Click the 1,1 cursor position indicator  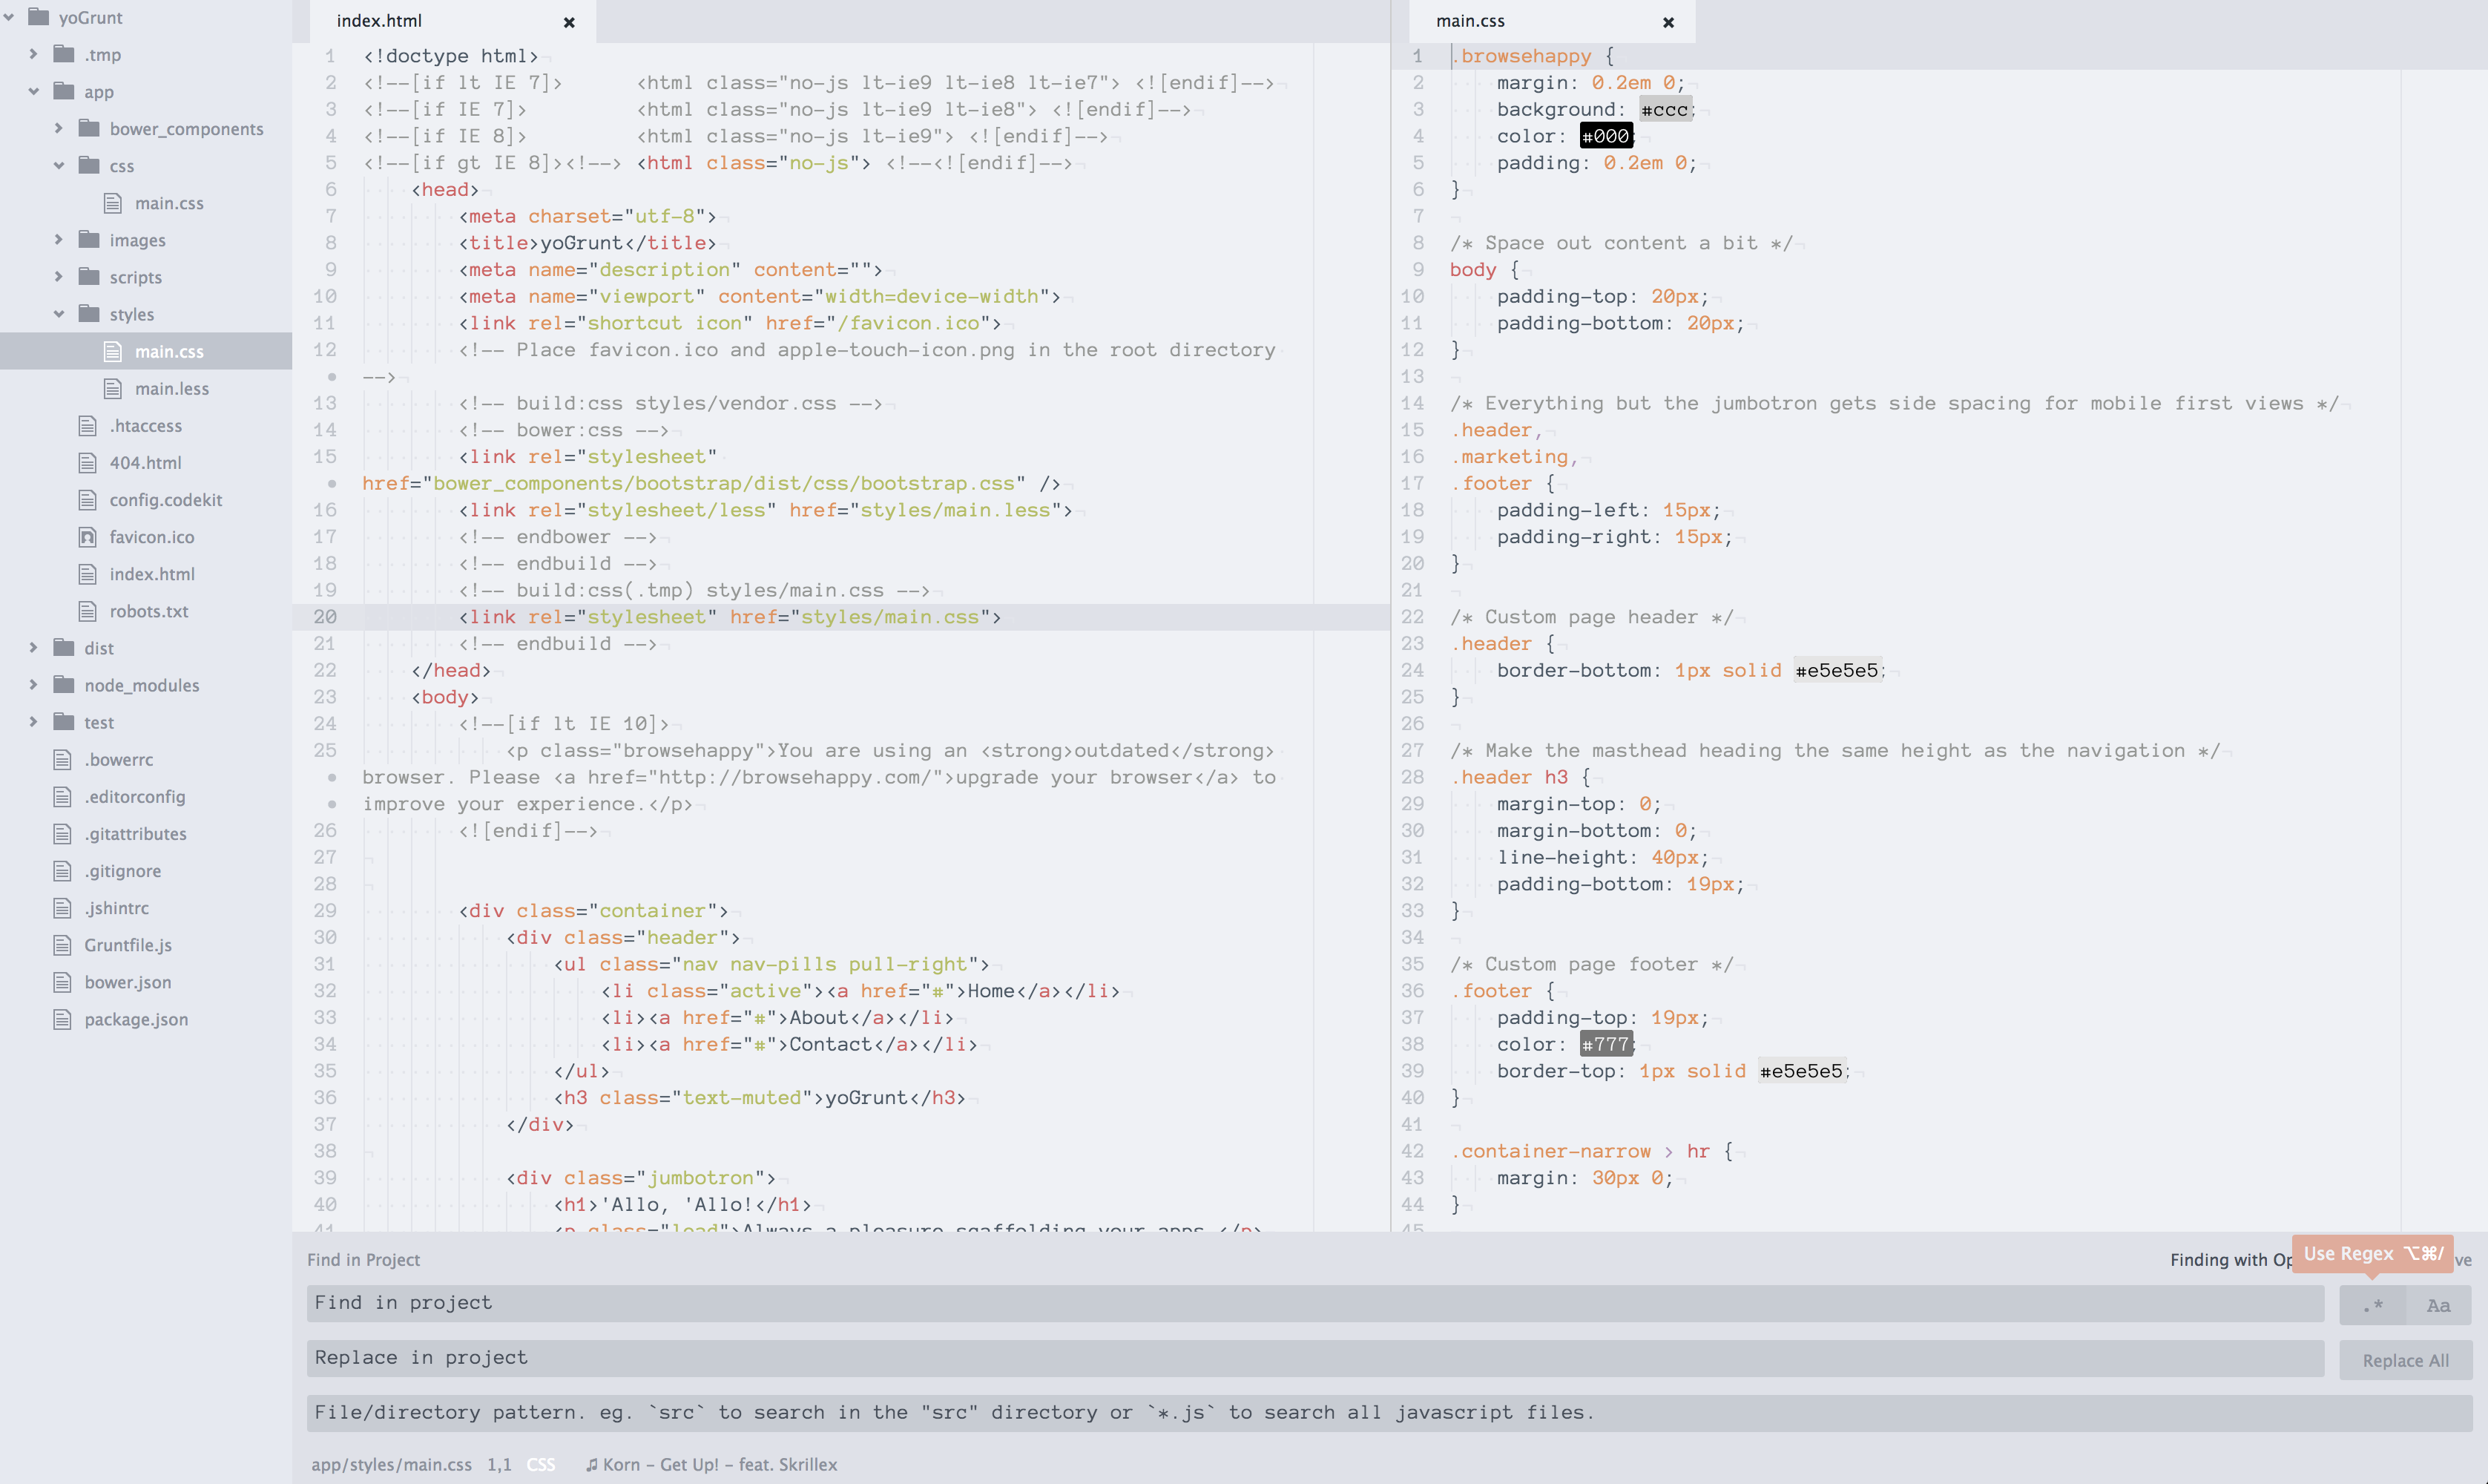500,1464
